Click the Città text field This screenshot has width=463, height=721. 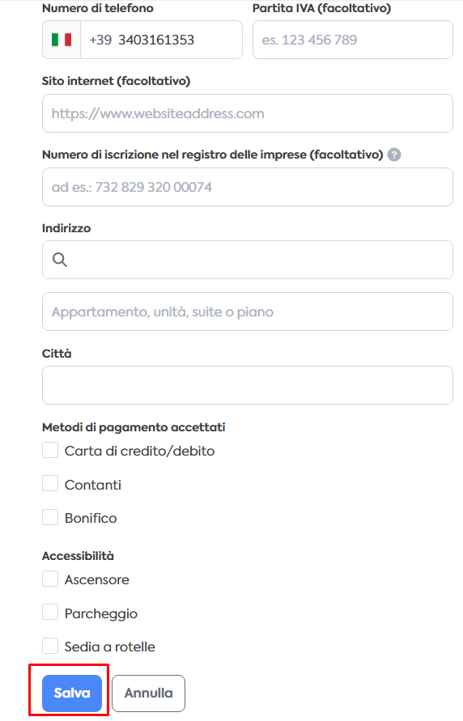pyautogui.click(x=248, y=385)
